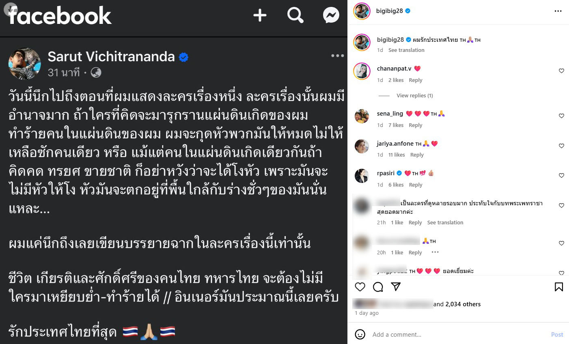Screen dimensions: 569x344
Task: Expand View replies (1) under chananpat.v
Action: pyautogui.click(x=414, y=95)
